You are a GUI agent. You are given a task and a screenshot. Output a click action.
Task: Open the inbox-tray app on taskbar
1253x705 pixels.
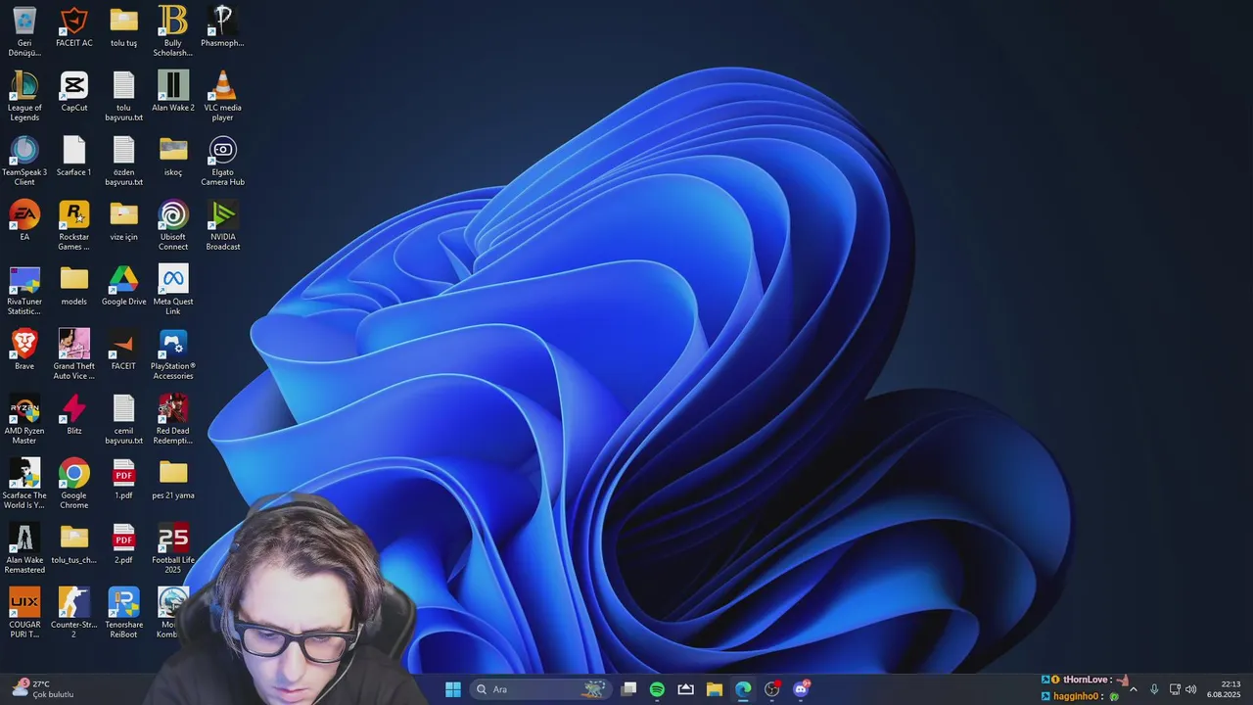pyautogui.click(x=685, y=689)
